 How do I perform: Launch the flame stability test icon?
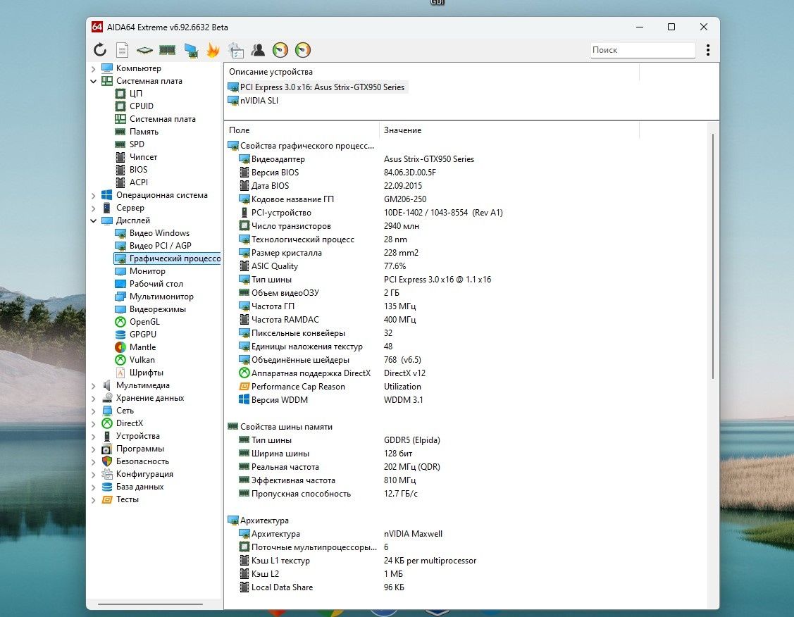pos(213,49)
